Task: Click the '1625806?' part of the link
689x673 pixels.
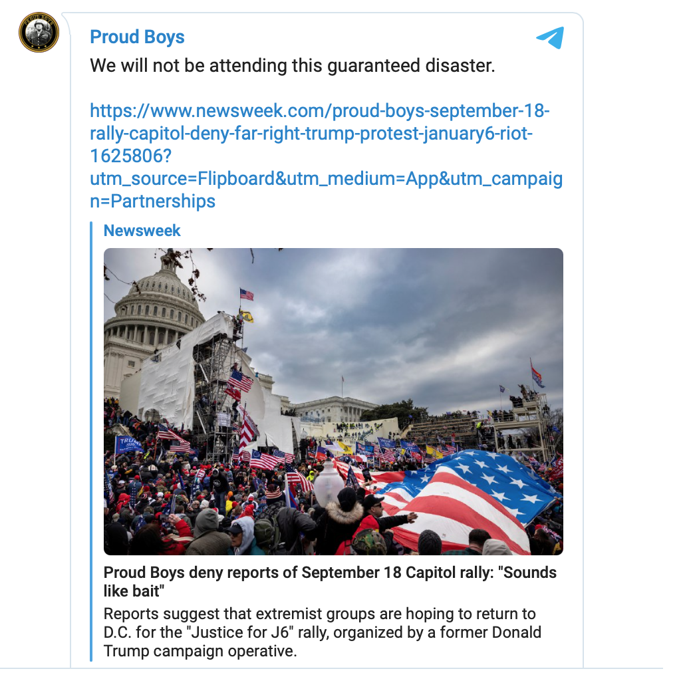Action: tap(130, 156)
